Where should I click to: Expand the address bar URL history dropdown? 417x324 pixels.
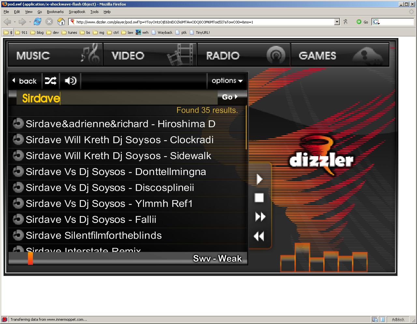pyautogui.click(x=337, y=22)
